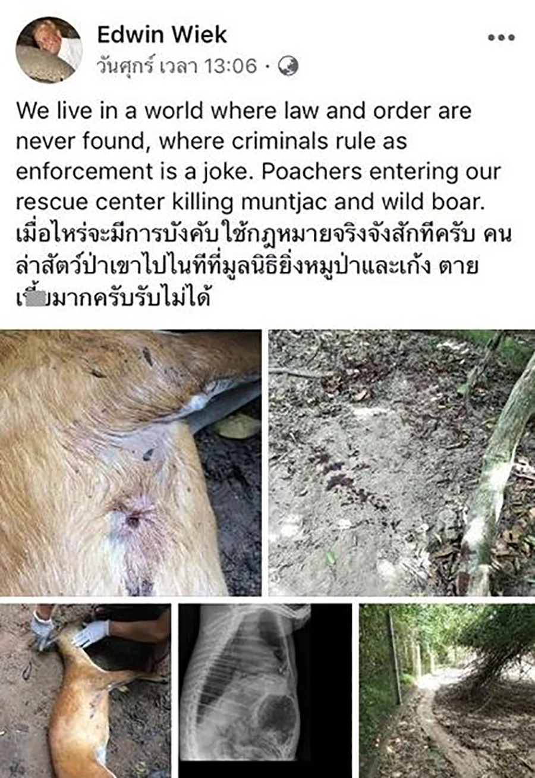The width and height of the screenshot is (535, 778).
Task: Open Edwin Wiek's round profile picture
Action: (49, 49)
